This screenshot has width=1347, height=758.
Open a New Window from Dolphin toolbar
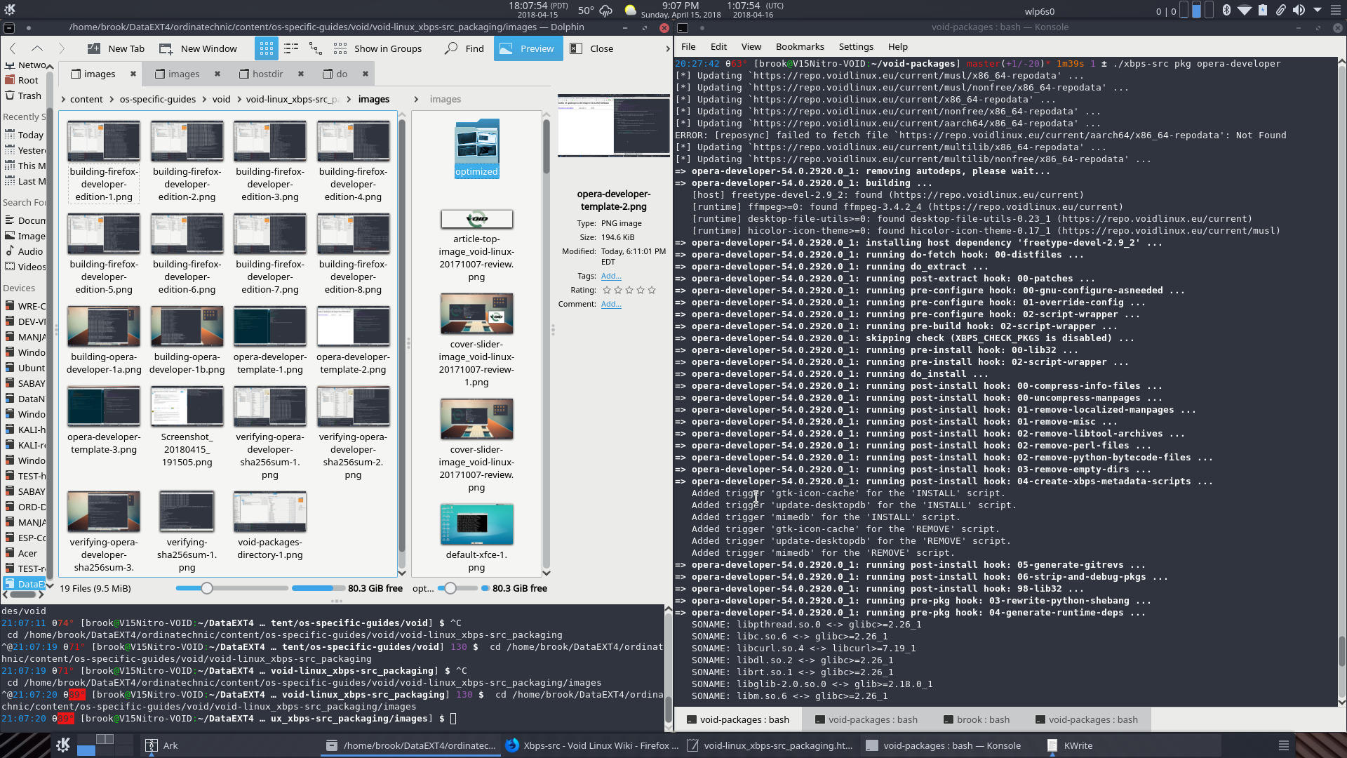tap(199, 48)
